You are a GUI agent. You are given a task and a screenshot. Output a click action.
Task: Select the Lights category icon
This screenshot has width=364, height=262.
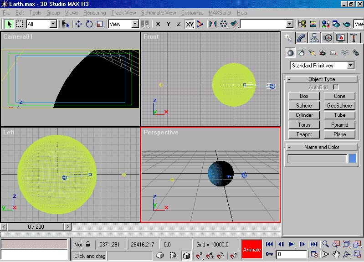tap(312, 53)
